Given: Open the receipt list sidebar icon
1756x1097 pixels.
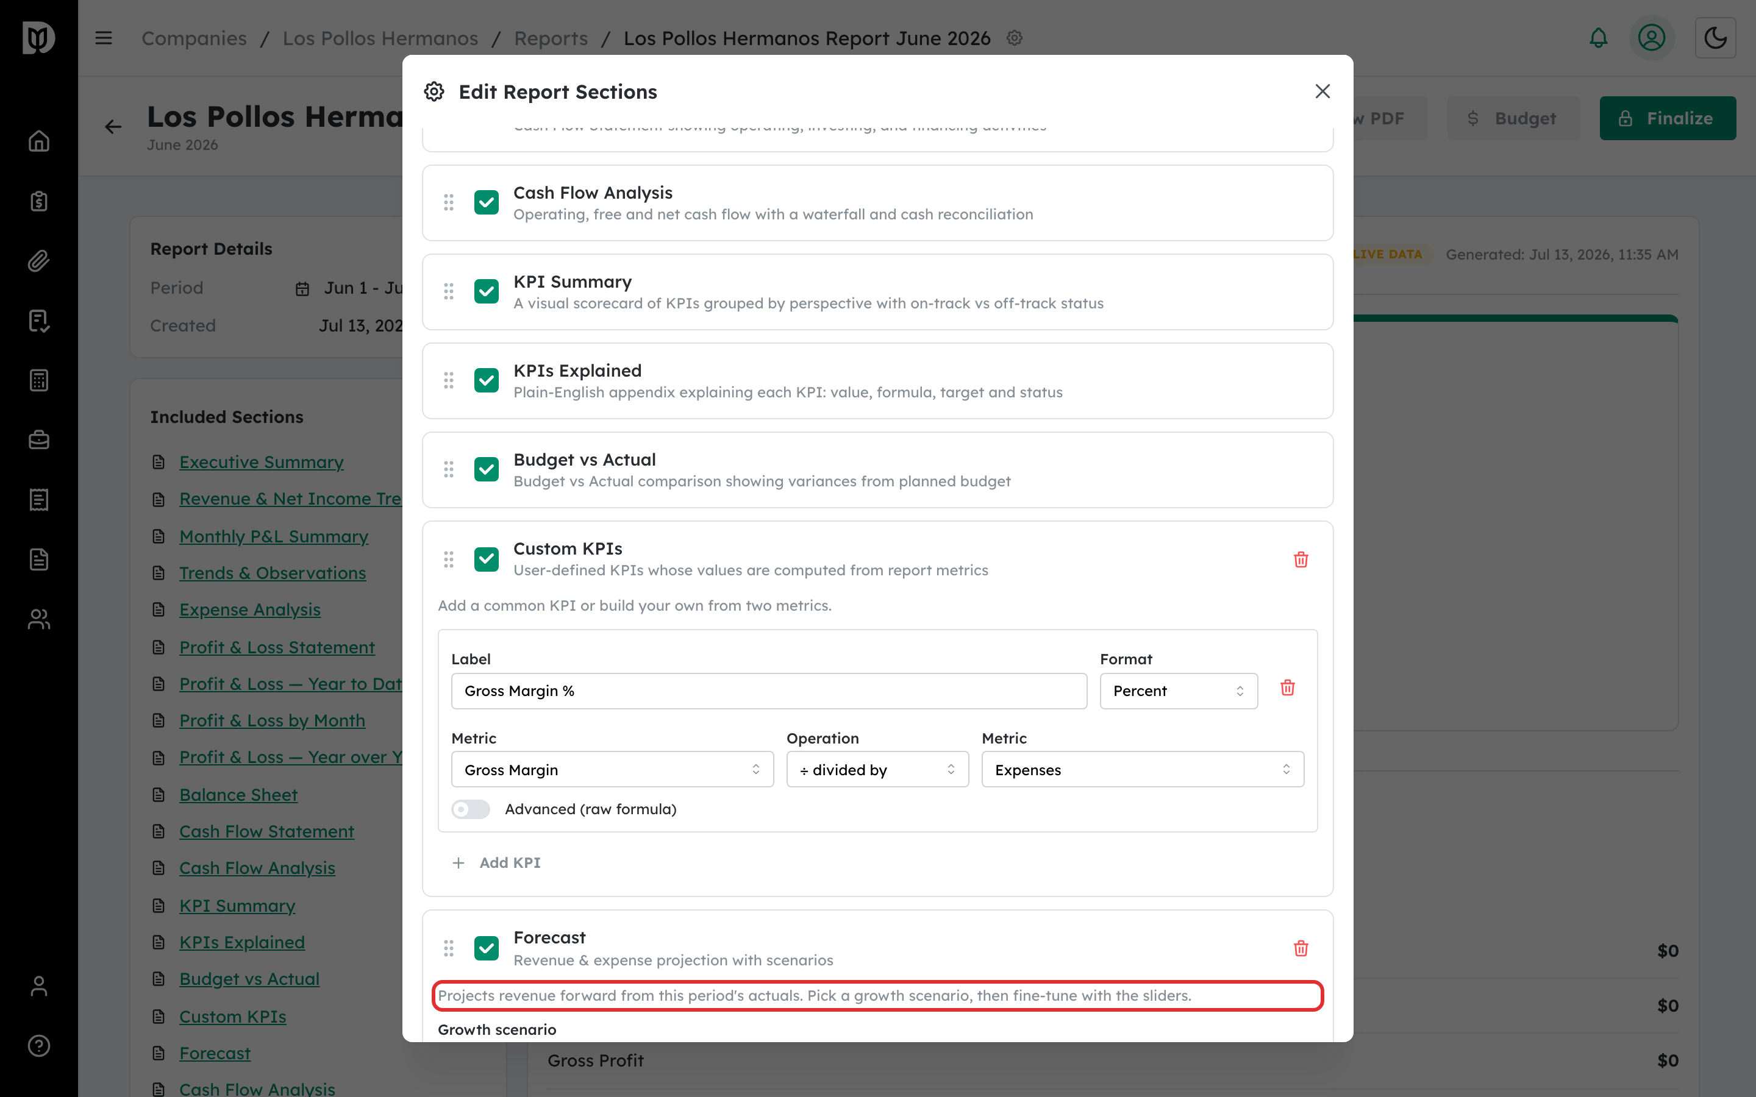Looking at the screenshot, I should point(38,500).
